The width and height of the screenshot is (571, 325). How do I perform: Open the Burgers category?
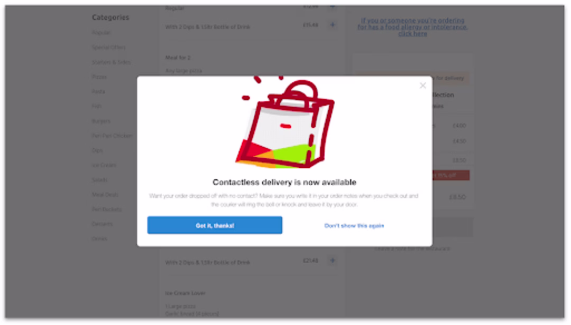pyautogui.click(x=101, y=121)
